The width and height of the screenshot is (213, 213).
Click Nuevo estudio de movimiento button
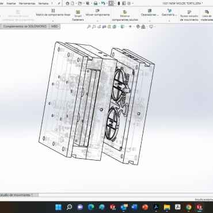(x=189, y=16)
